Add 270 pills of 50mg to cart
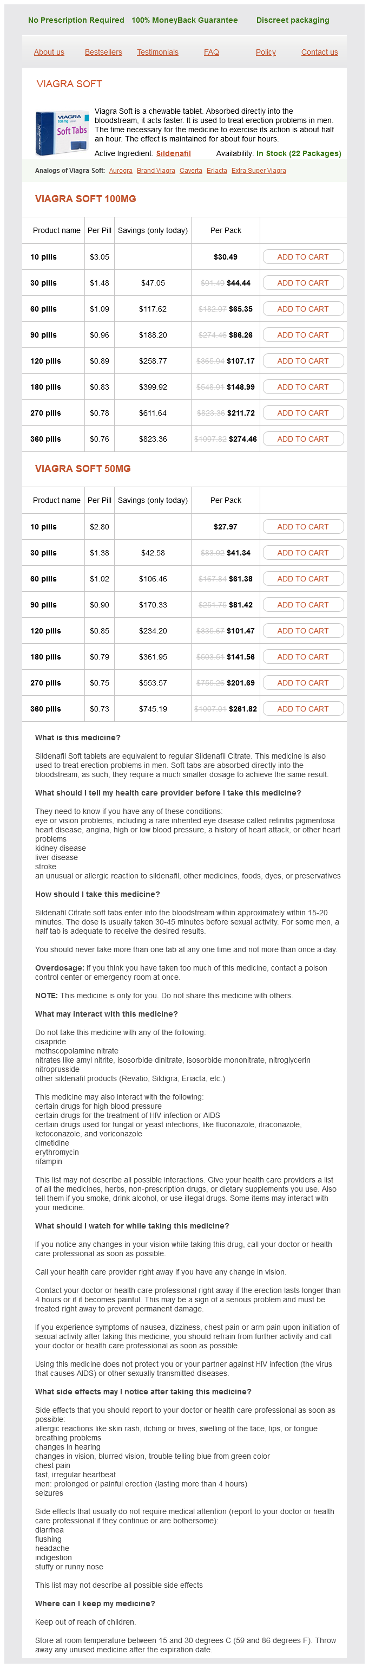Screen dimensions: 369x1668 (x=303, y=682)
